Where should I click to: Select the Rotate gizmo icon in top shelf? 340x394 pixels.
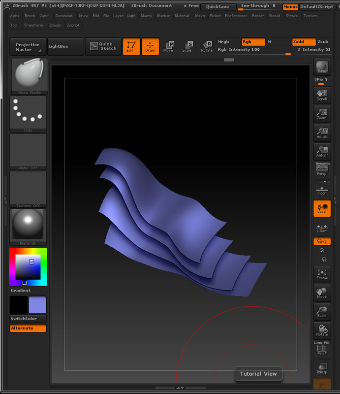[207, 46]
